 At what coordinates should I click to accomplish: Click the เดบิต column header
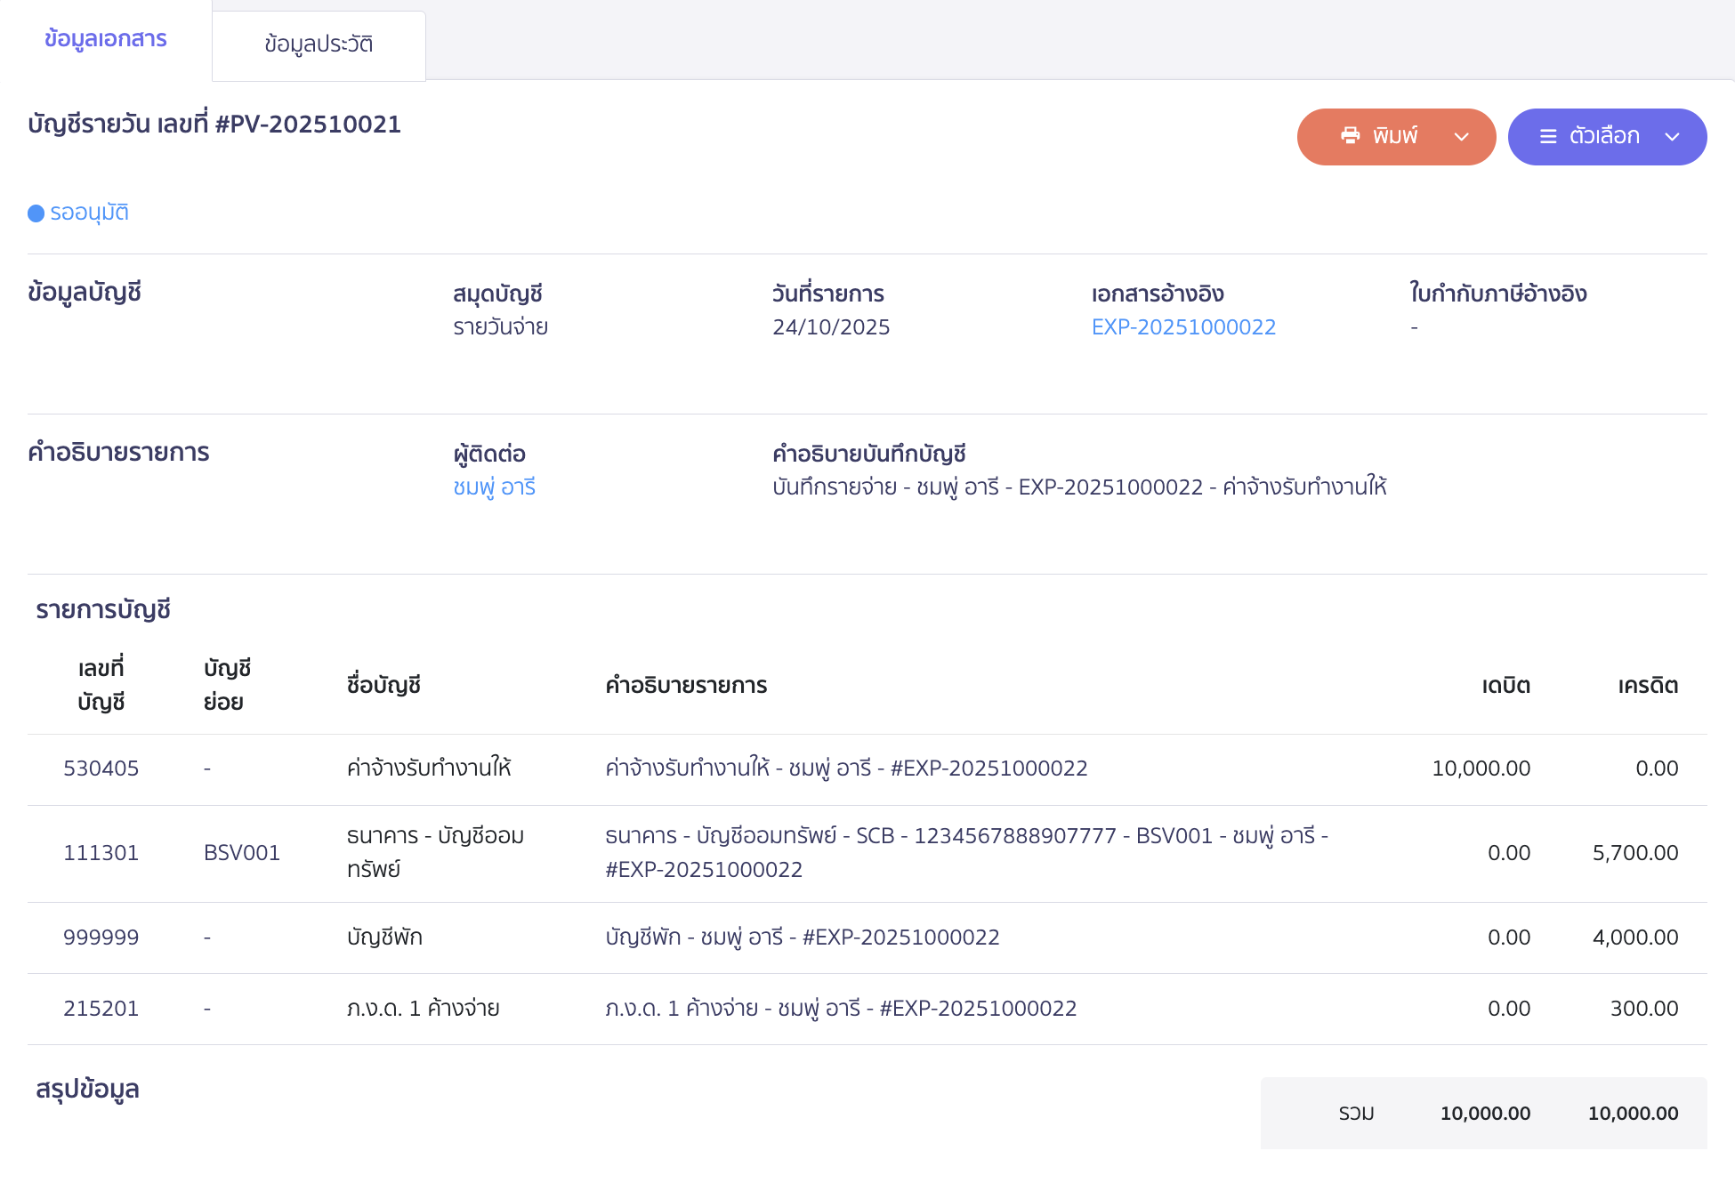[x=1505, y=685]
